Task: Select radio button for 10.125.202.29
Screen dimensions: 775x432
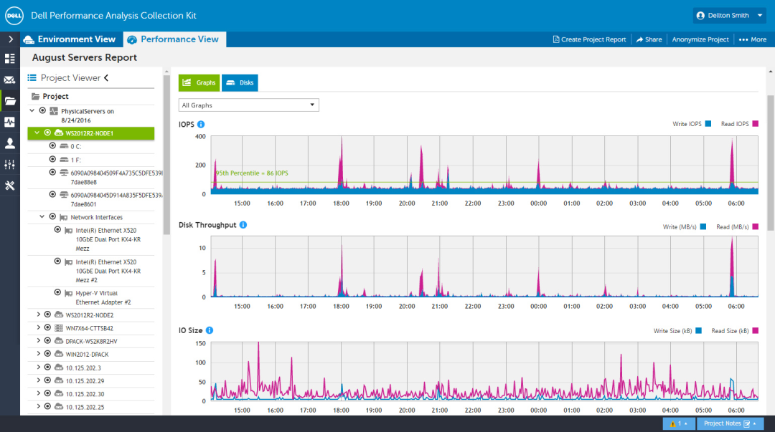Action: coord(47,380)
